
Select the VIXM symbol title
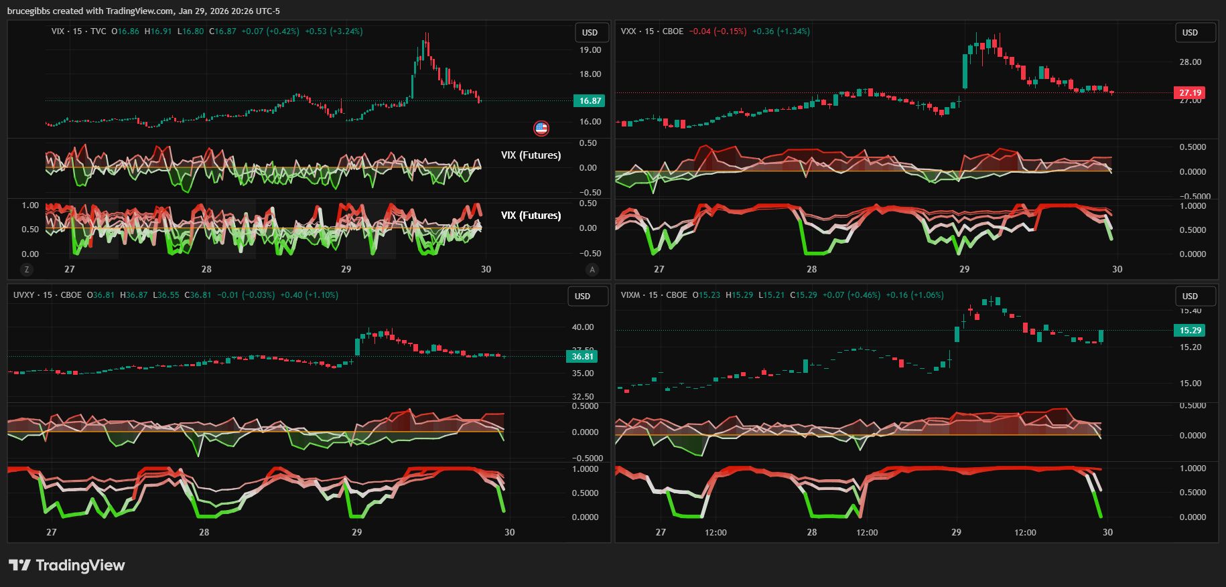coord(630,295)
